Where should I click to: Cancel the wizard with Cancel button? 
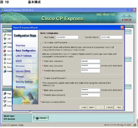point(109,107)
